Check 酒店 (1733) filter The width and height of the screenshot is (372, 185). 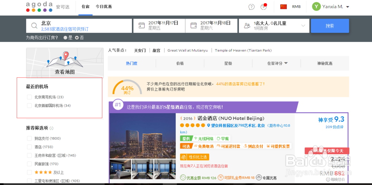(29, 147)
